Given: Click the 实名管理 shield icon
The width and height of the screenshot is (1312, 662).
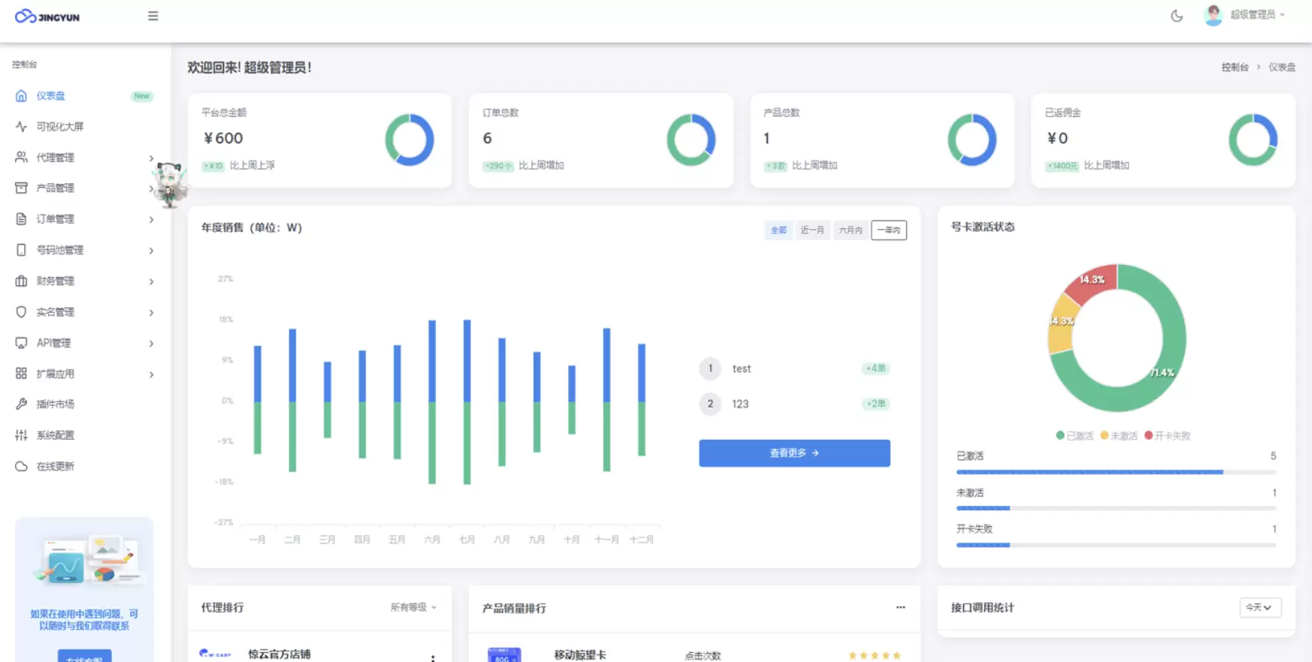Looking at the screenshot, I should tap(21, 312).
